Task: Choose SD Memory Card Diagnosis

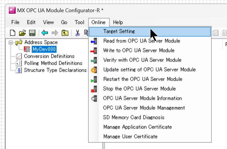Action: click(150, 117)
